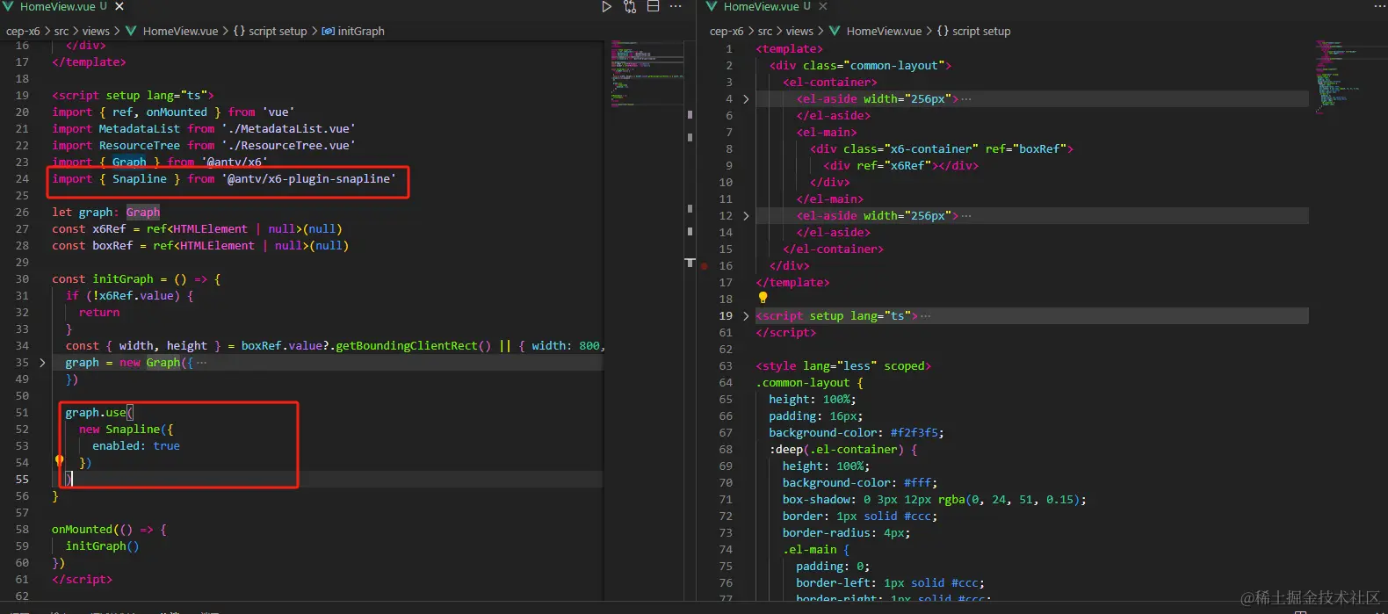Open the HomeView.vue breadcrumb in the left editor

tap(172, 31)
